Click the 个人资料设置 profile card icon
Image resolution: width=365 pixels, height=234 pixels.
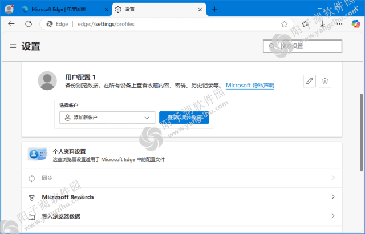(x=37, y=154)
